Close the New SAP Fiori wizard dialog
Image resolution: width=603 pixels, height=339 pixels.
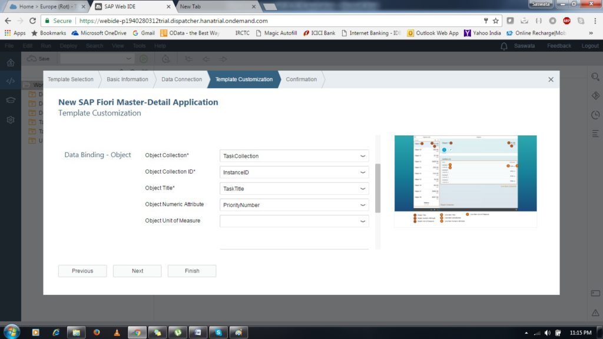click(x=551, y=79)
